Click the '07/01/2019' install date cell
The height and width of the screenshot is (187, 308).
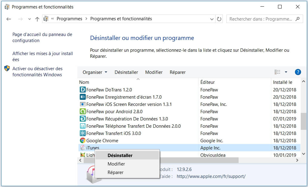(284, 119)
